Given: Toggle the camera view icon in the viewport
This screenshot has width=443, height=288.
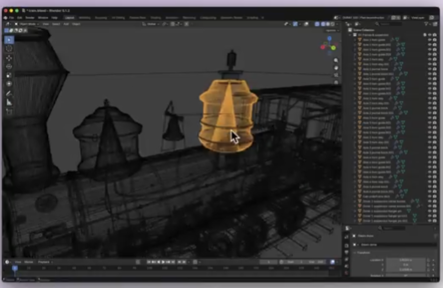Looking at the screenshot, I should (336, 75).
